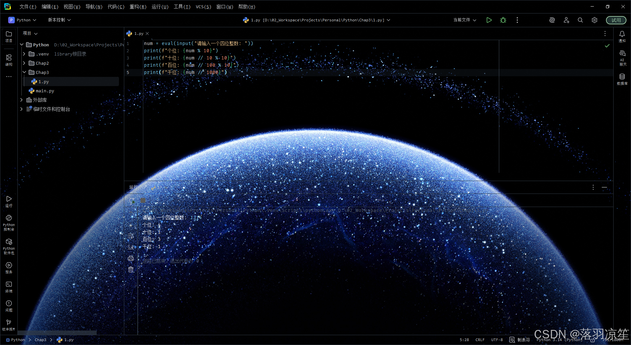Select main.py in project tree
Viewport: 631px width, 345px height.
pos(41,91)
